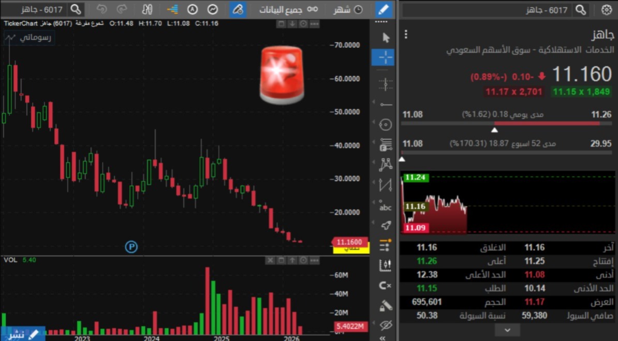Click صافي السيول value 59,380
This screenshot has height=341, width=618.
[x=534, y=315]
